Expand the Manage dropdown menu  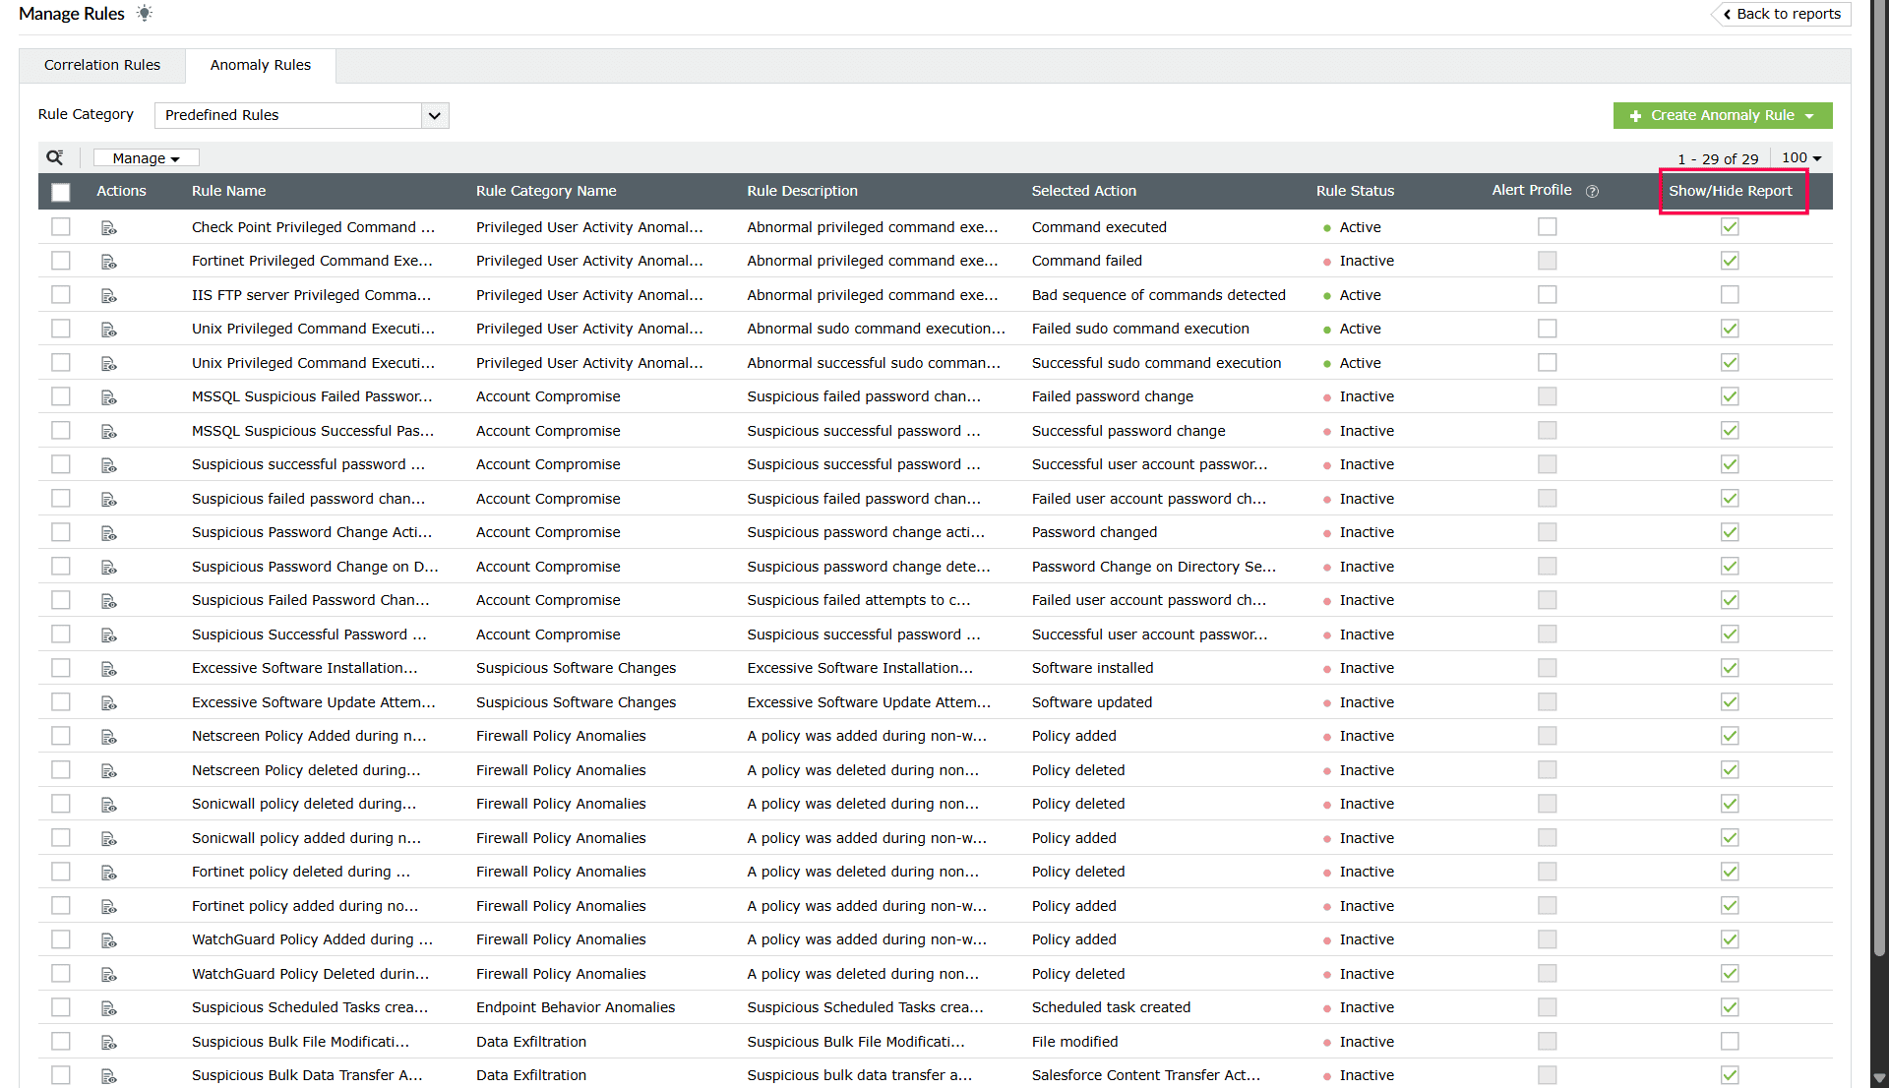pos(146,158)
